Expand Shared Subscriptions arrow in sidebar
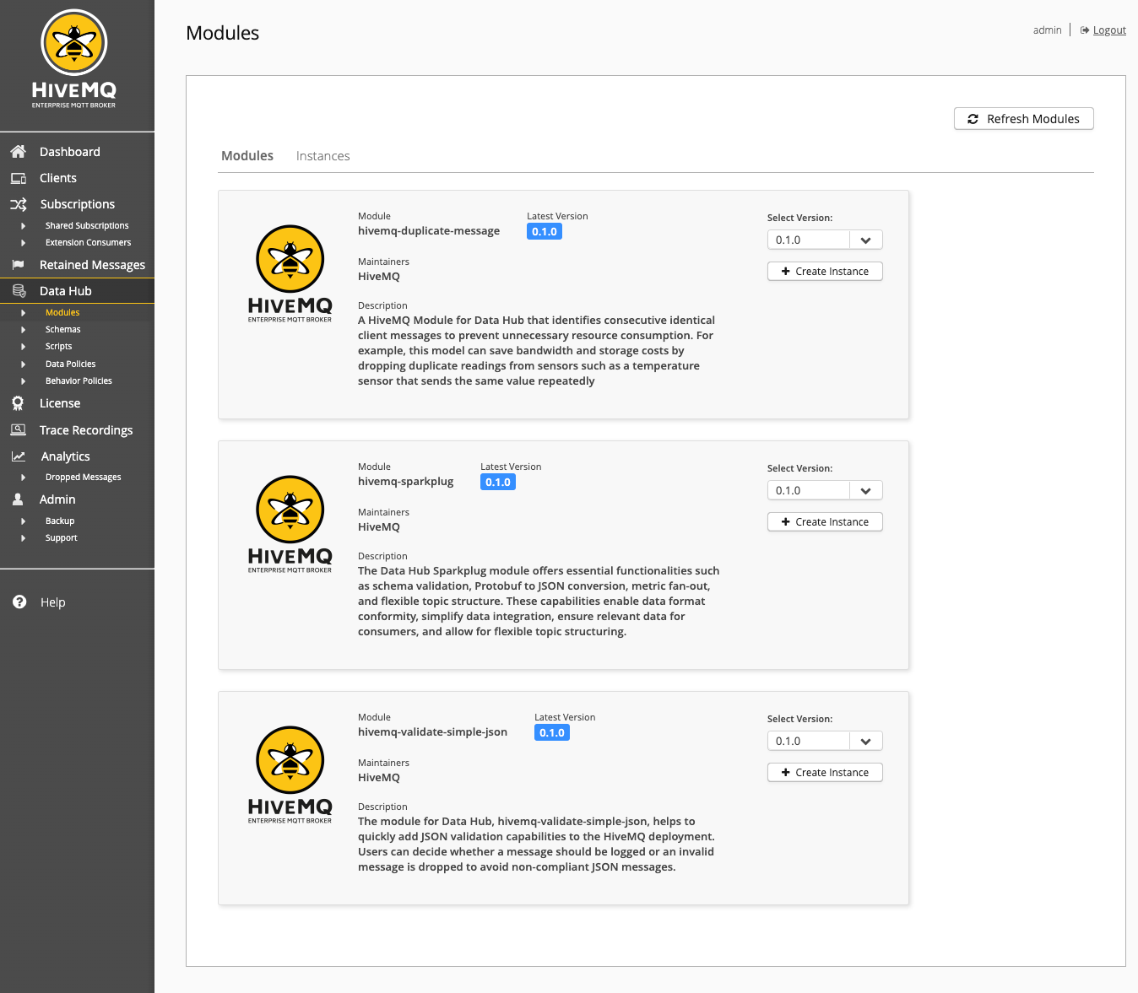The image size is (1138, 993). pos(24,226)
